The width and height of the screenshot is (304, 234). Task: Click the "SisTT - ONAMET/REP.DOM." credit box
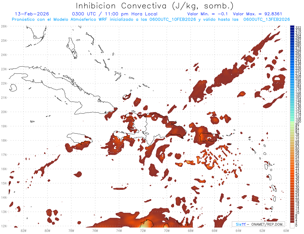click(x=258, y=224)
